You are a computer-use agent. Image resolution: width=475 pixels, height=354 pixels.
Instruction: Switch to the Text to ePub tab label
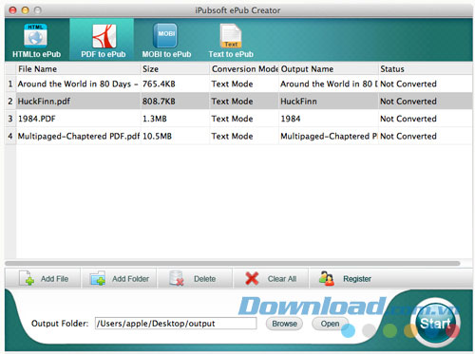(x=231, y=54)
